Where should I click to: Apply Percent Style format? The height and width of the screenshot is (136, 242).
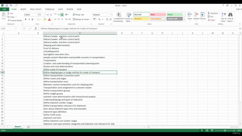(99, 19)
